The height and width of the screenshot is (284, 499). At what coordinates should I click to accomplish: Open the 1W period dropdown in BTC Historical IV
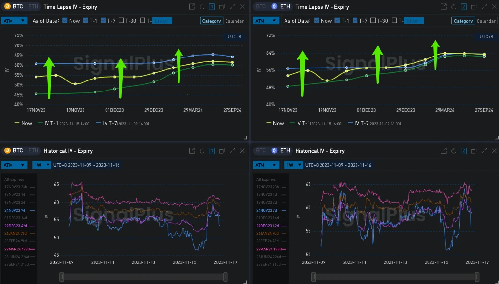click(39, 165)
